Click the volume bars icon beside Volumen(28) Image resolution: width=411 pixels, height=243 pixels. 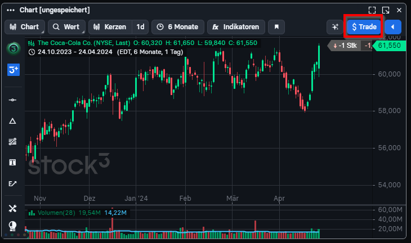coord(32,213)
